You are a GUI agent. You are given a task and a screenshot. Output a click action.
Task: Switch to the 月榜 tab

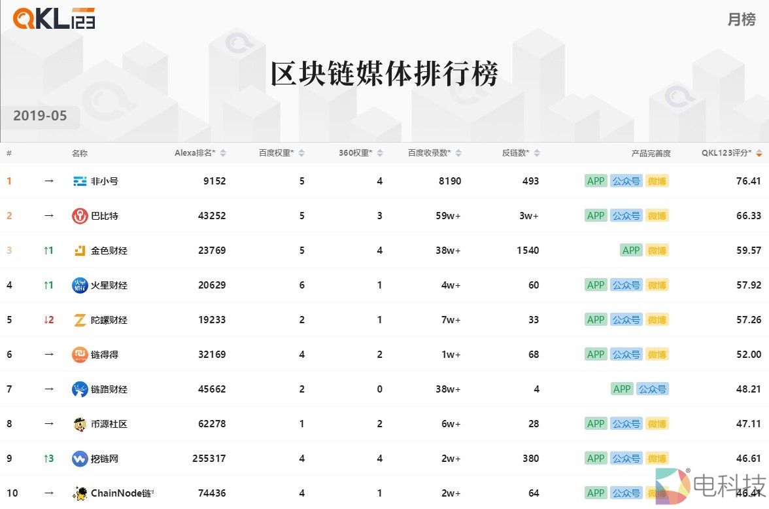click(x=741, y=20)
